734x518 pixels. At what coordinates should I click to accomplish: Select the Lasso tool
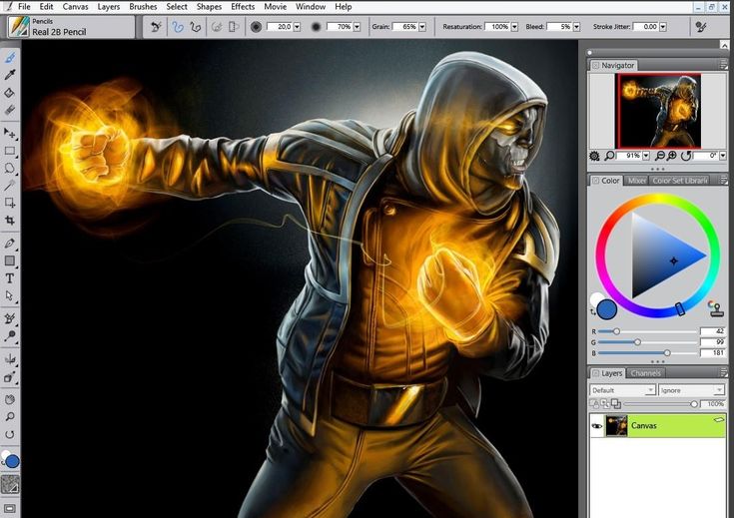point(10,168)
